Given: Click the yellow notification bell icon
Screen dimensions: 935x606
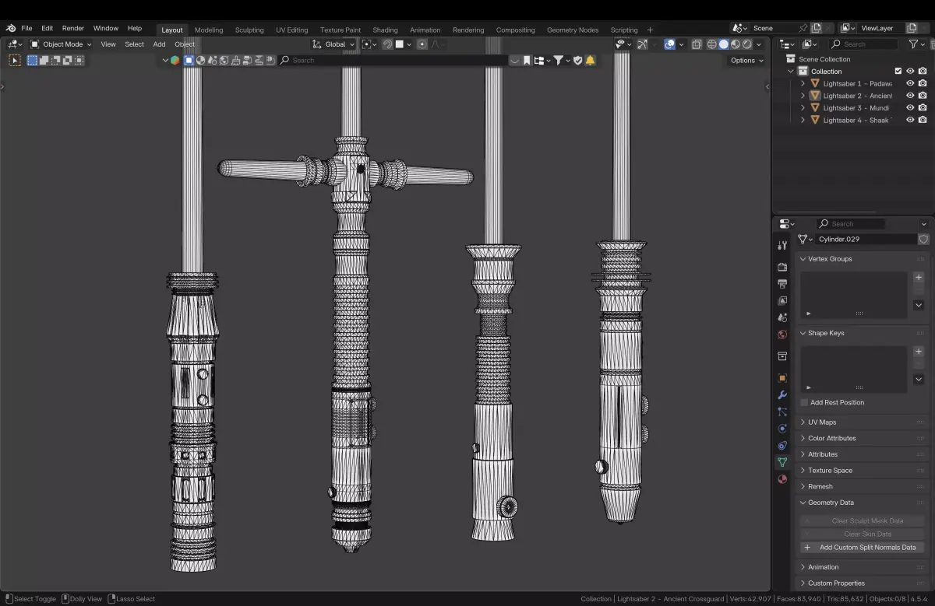Looking at the screenshot, I should click(x=590, y=60).
